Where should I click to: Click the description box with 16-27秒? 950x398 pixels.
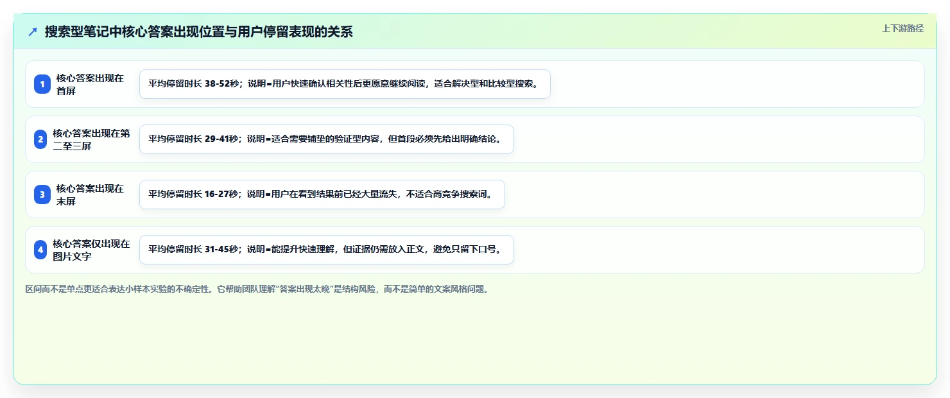[322, 195]
